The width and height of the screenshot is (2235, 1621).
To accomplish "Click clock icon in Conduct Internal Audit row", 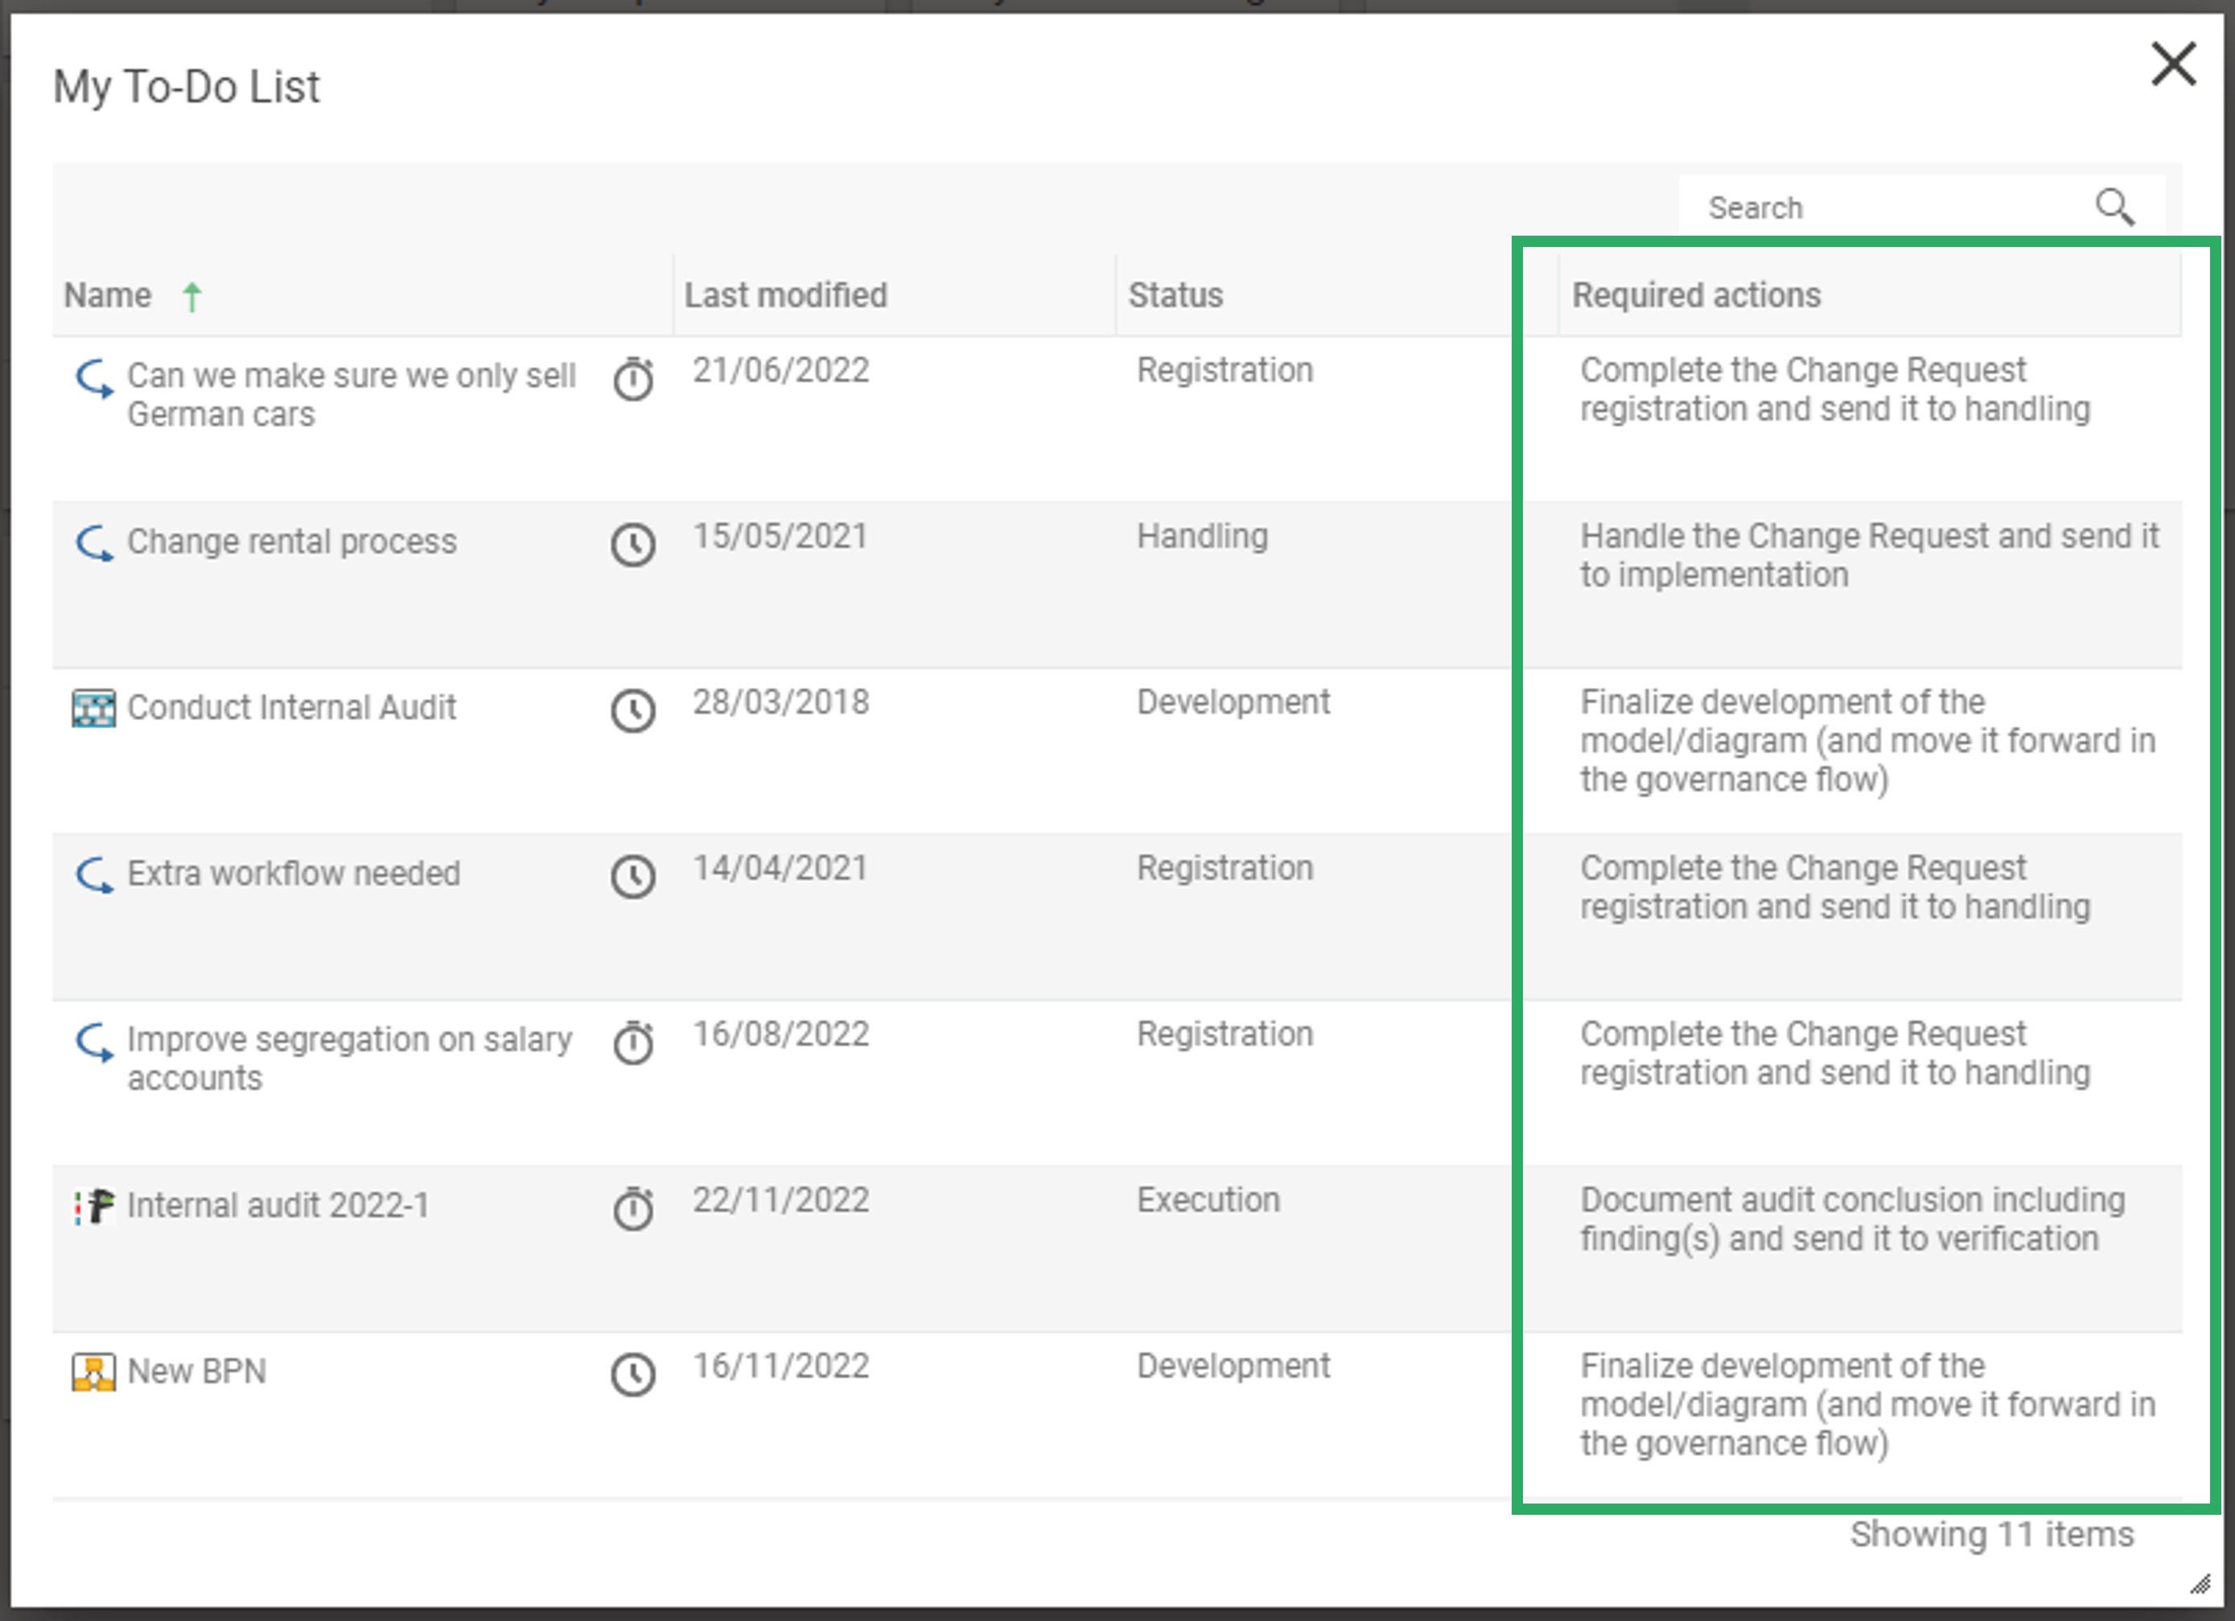I will tap(632, 710).
